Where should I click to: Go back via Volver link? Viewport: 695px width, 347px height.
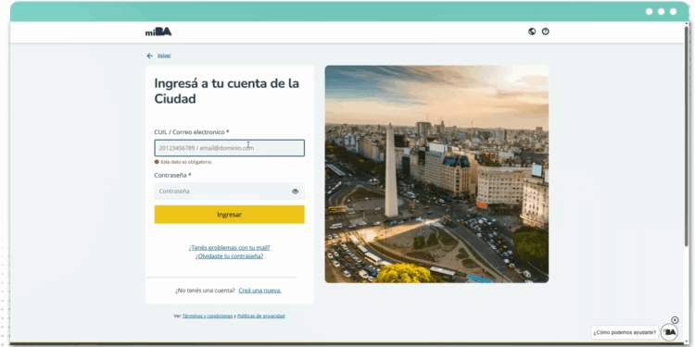point(164,56)
